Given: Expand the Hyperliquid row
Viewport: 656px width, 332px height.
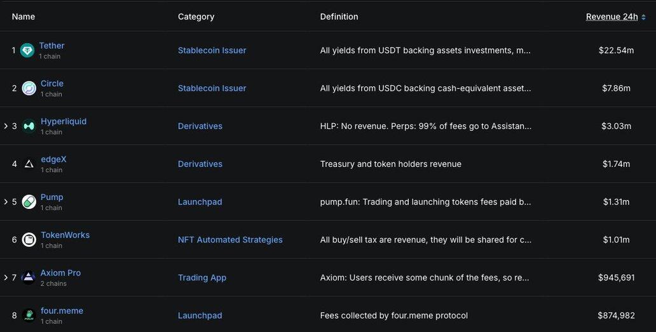Looking at the screenshot, I should click(x=6, y=126).
